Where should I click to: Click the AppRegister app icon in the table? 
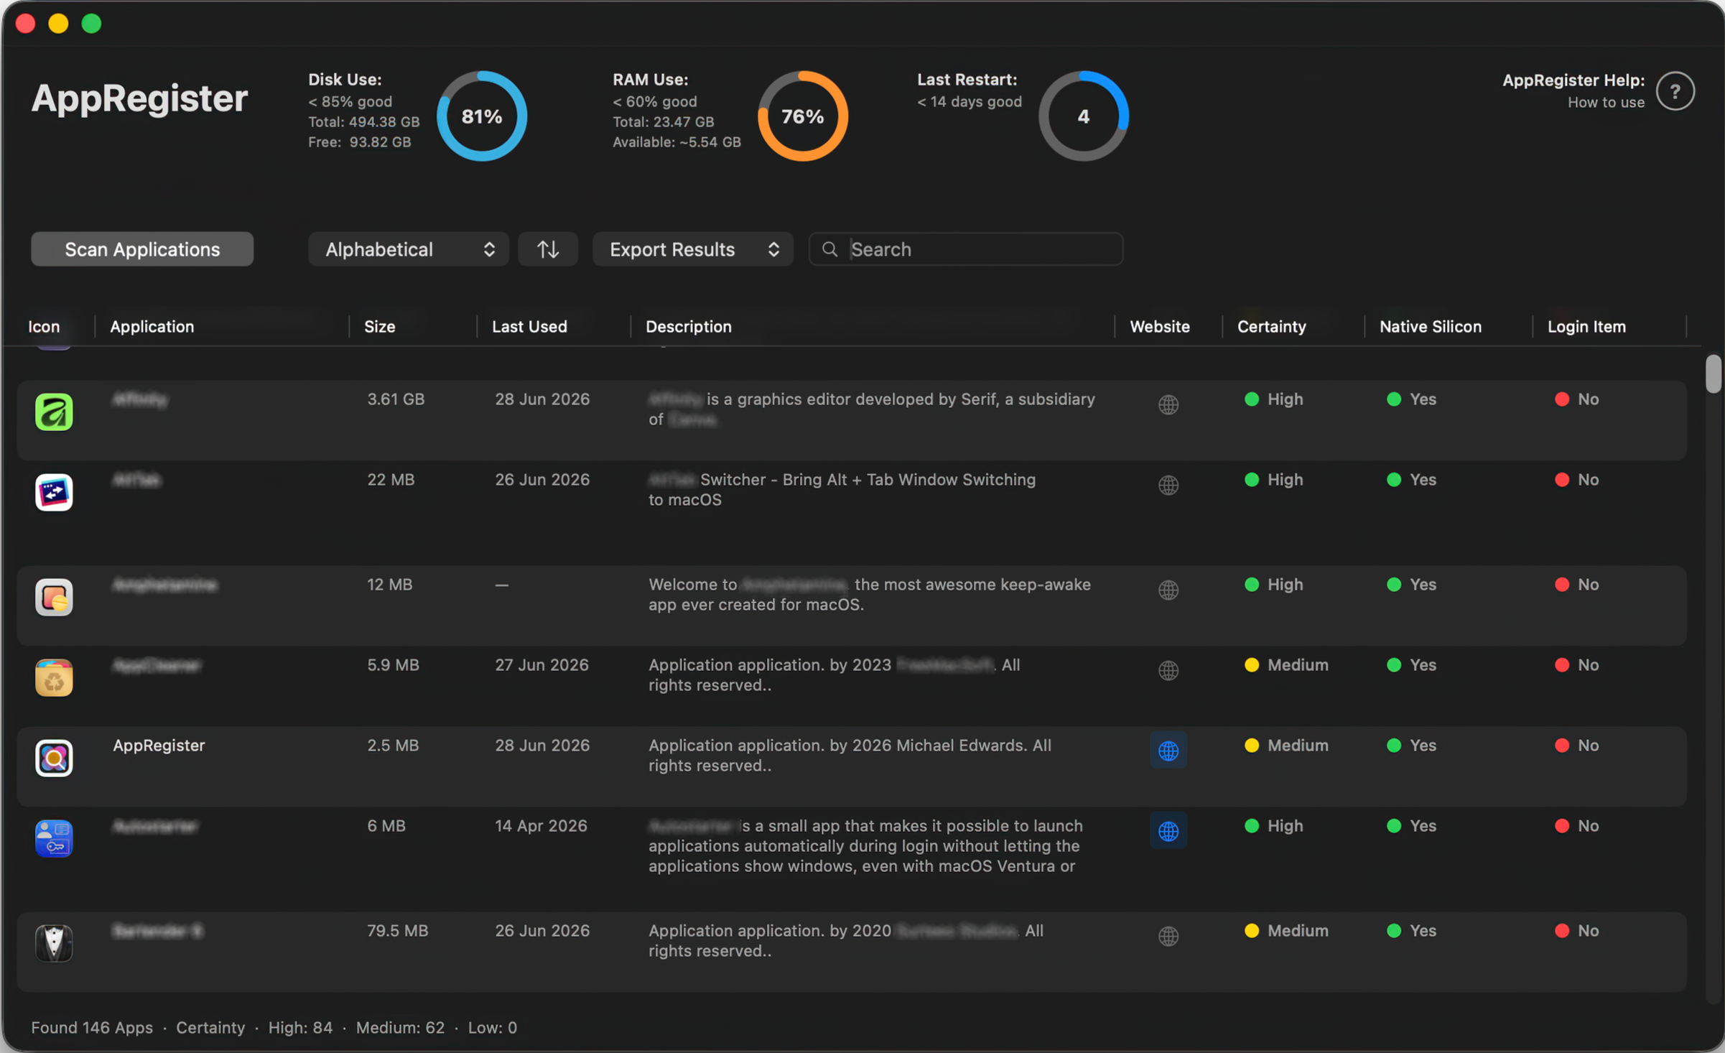pyautogui.click(x=54, y=758)
